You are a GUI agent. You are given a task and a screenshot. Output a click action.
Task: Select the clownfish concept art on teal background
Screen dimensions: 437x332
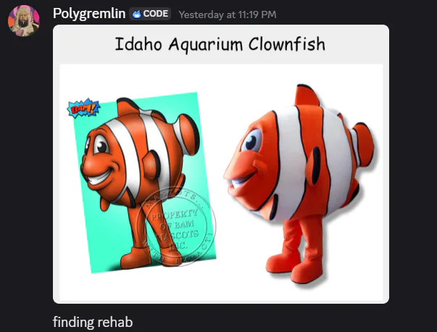pyautogui.click(x=142, y=181)
